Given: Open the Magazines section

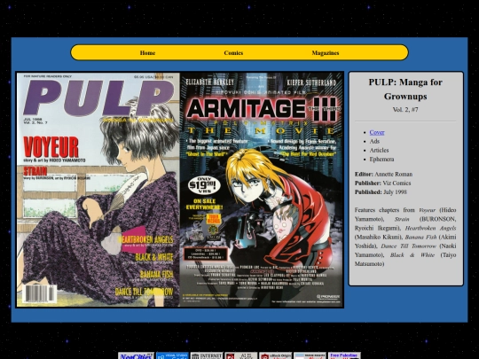Looking at the screenshot, I should [326, 53].
